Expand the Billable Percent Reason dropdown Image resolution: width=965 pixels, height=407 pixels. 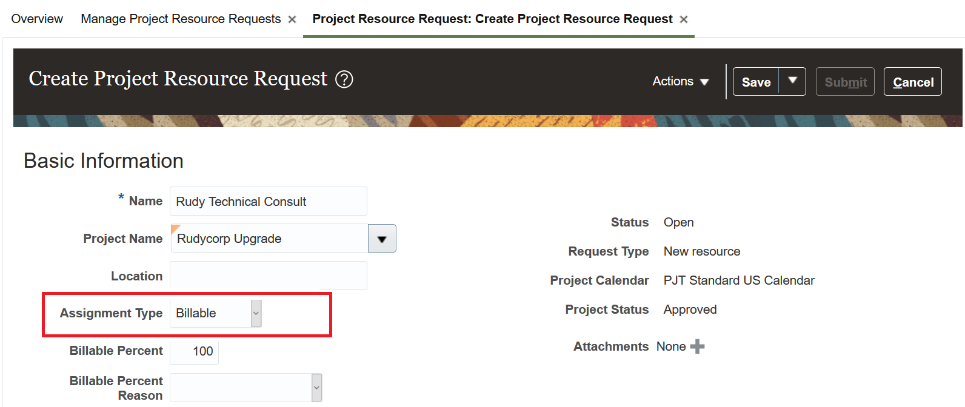(316, 388)
